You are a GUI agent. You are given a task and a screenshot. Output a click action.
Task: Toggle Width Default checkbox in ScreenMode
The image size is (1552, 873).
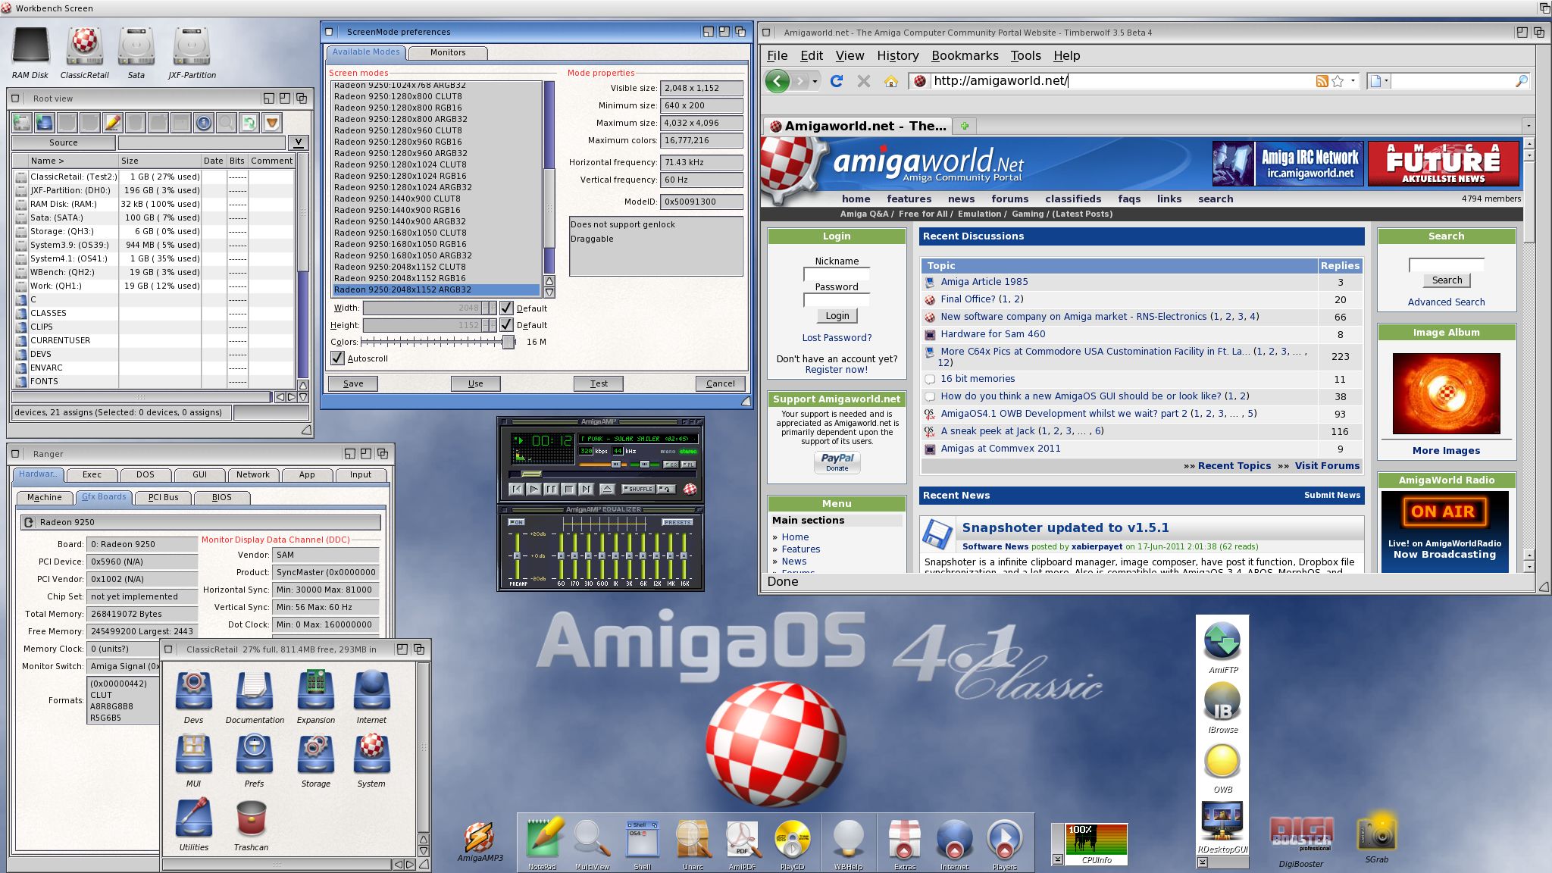click(x=506, y=308)
